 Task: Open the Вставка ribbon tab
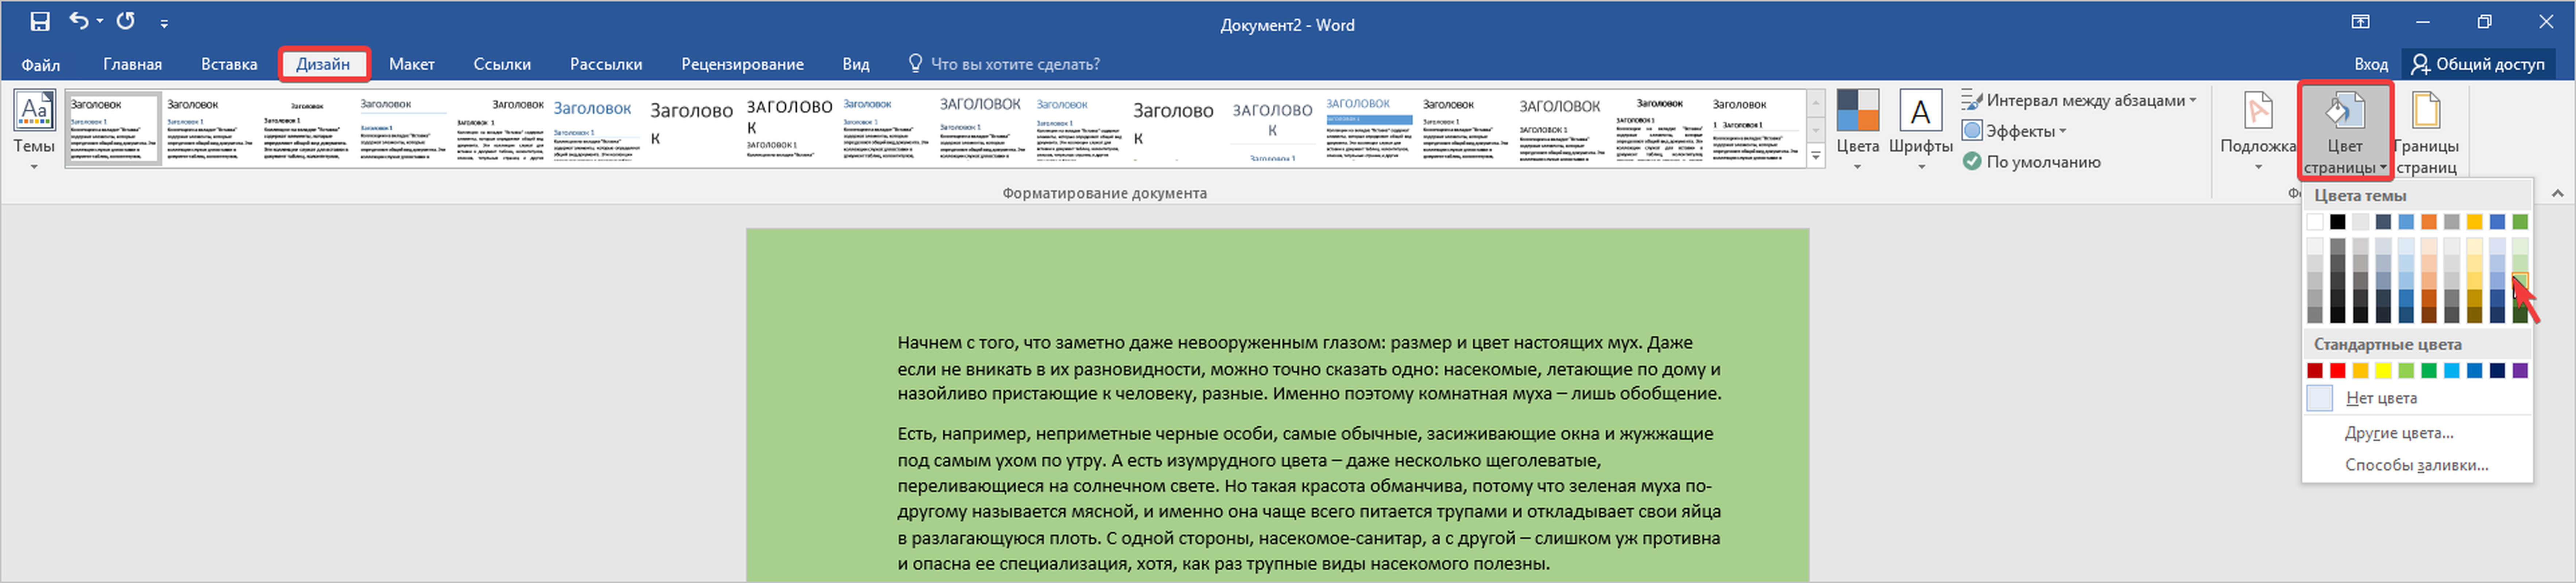coord(229,64)
